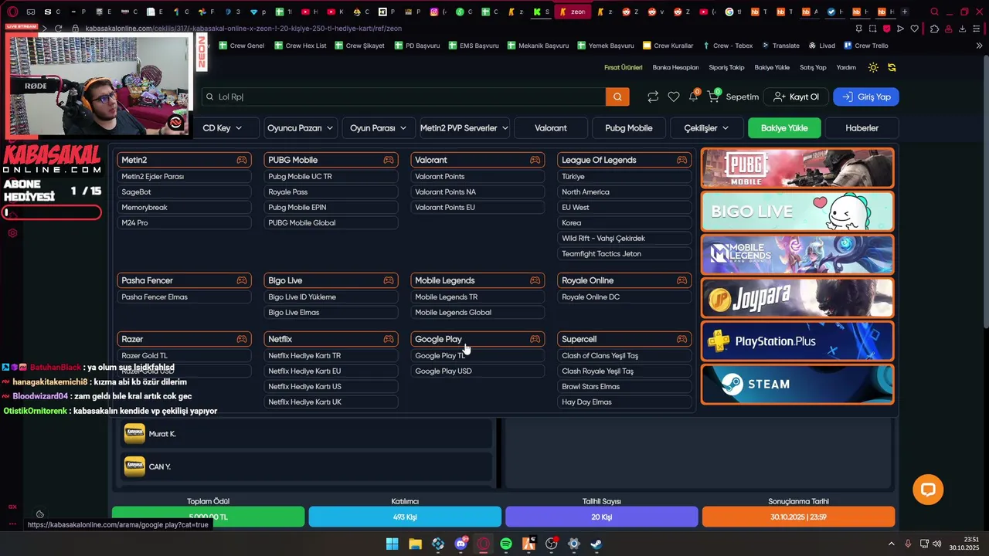This screenshot has width=989, height=556.
Task: Select Netflix Hediye Kartı UK entry
Action: [331, 402]
